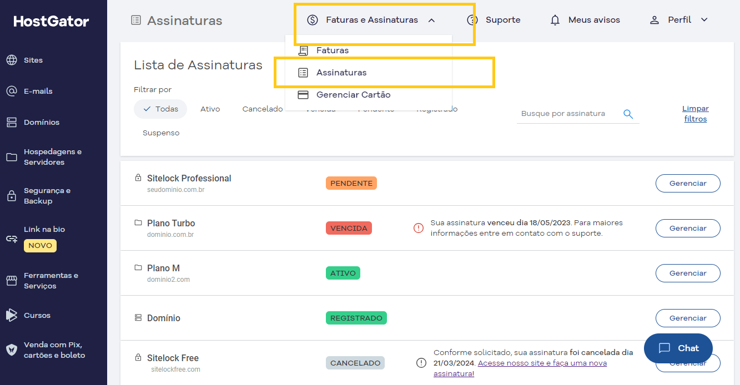Click the PENDENTE status badge
740x385 pixels.
click(351, 183)
